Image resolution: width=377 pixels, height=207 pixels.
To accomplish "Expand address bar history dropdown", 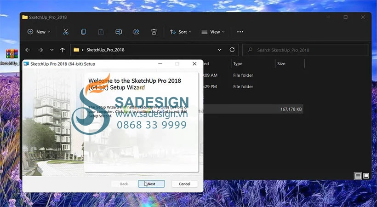I will tap(219, 50).
